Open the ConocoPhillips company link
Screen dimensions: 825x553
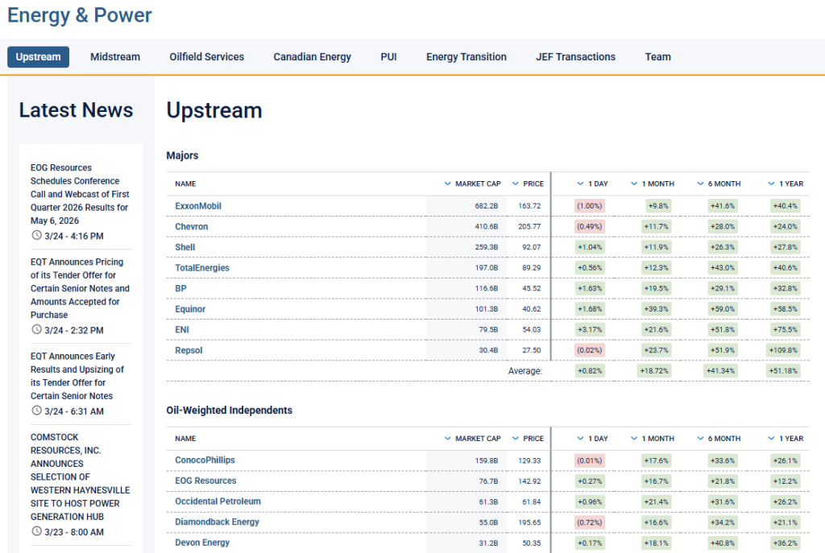pos(205,460)
